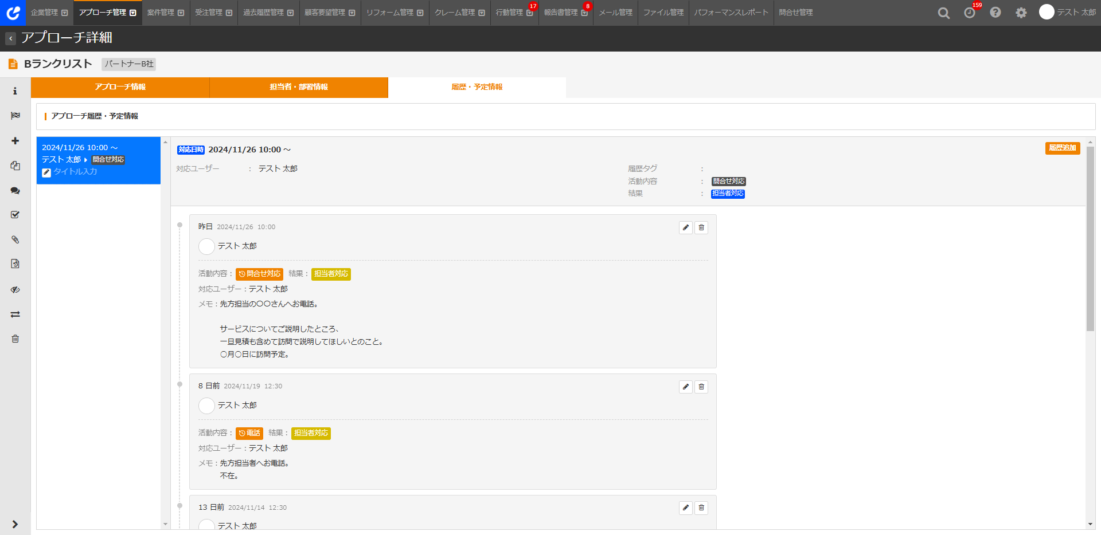Click the checkbox task icon in sidebar
The height and width of the screenshot is (535, 1101).
[15, 215]
